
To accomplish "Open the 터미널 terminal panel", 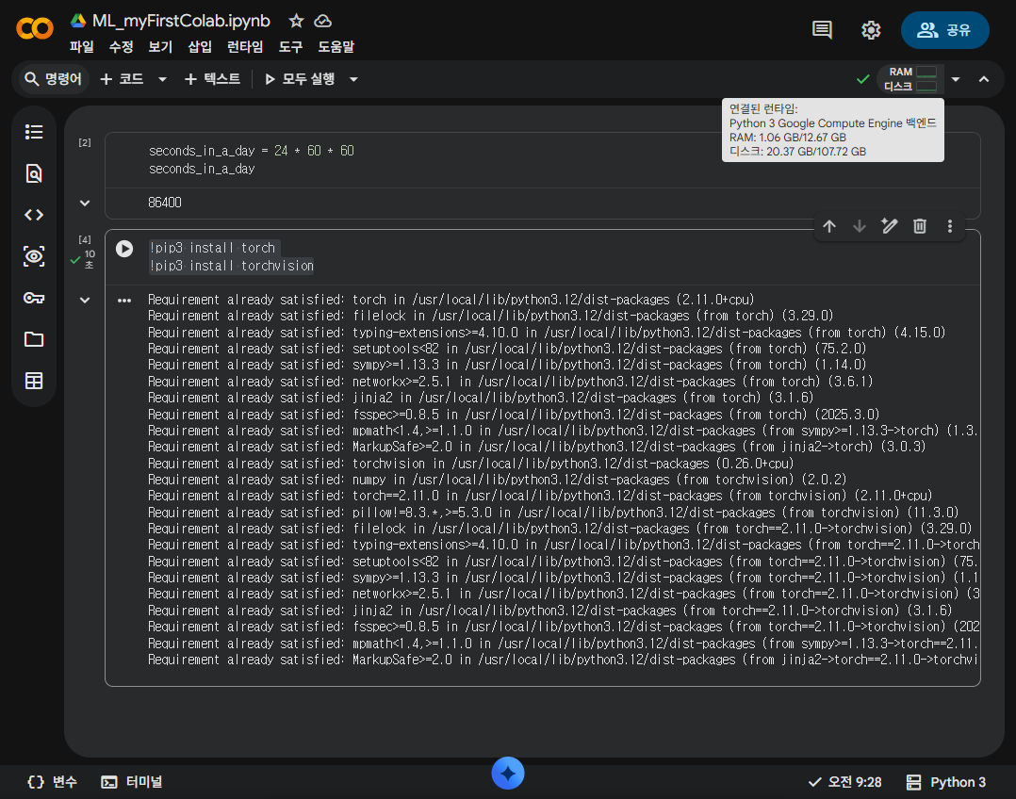I will pos(132,782).
